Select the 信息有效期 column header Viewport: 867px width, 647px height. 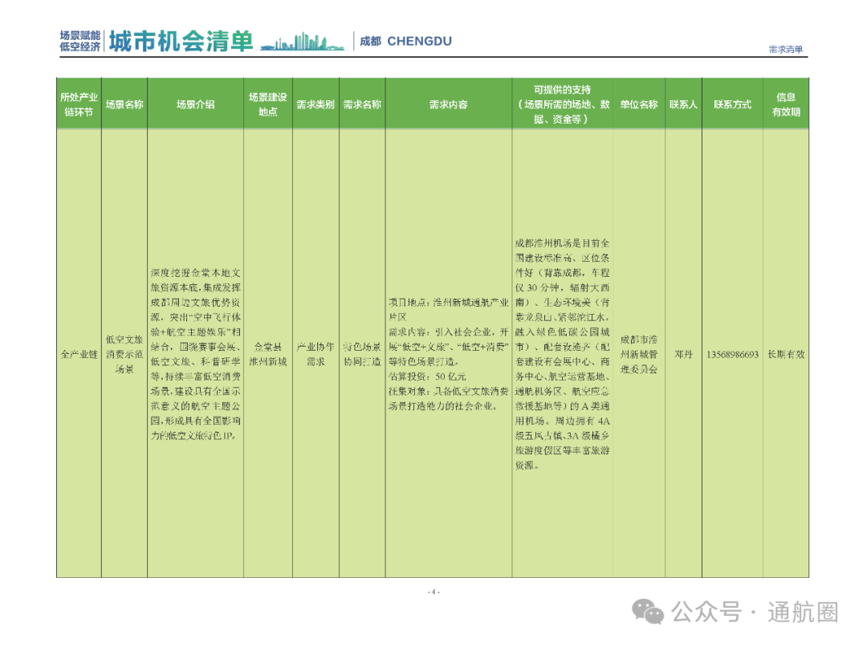(x=786, y=104)
